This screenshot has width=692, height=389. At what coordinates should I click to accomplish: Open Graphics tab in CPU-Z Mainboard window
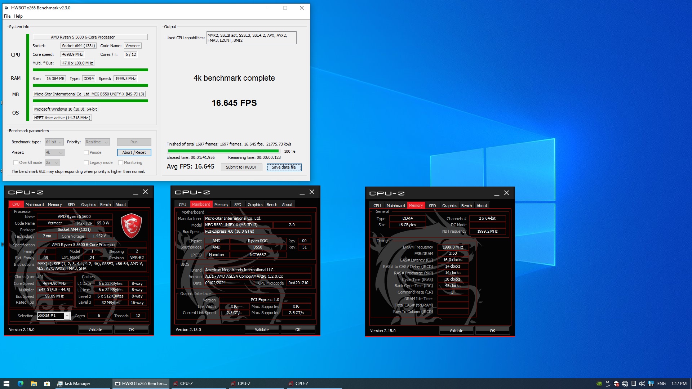[x=255, y=205]
